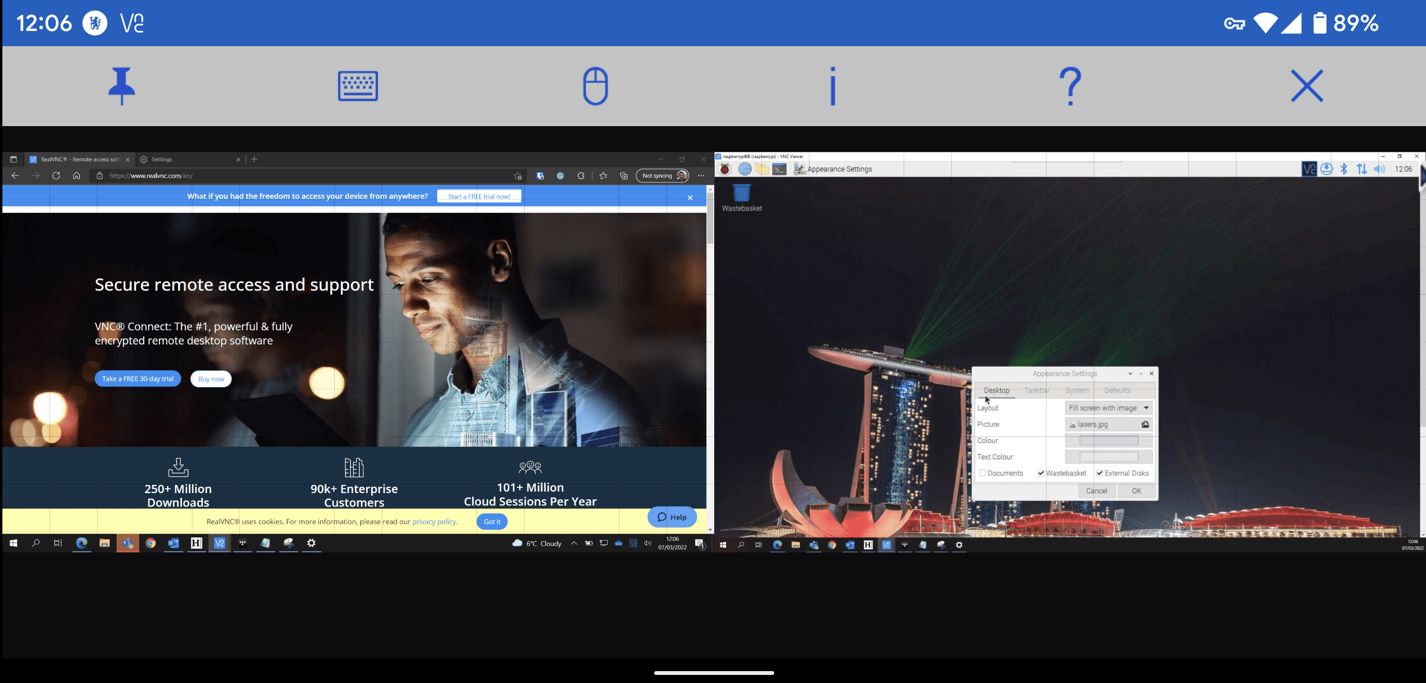The height and width of the screenshot is (683, 1426).
Task: Uncheck the External Disks checkbox
Action: 1099,473
